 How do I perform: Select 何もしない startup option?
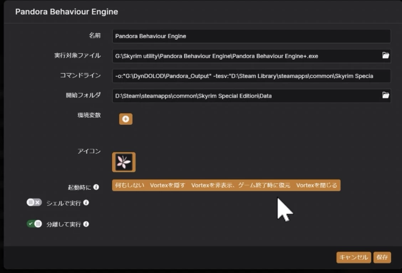129,185
